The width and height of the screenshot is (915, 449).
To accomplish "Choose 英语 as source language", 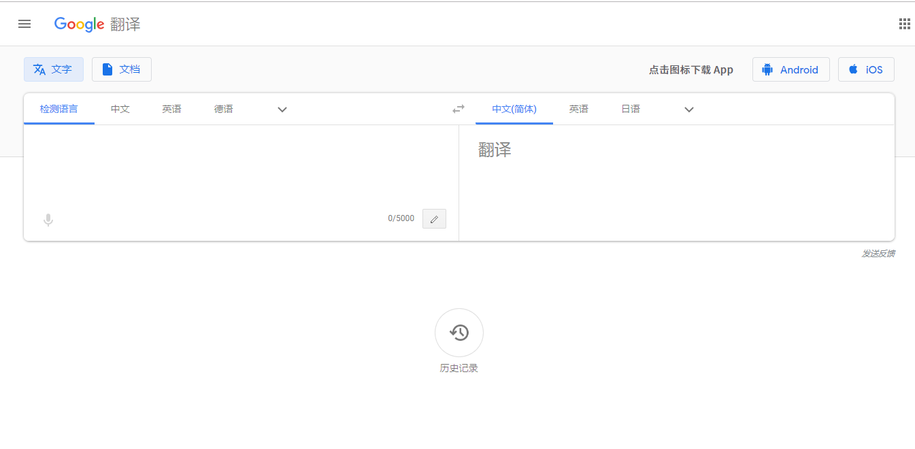I will [171, 109].
